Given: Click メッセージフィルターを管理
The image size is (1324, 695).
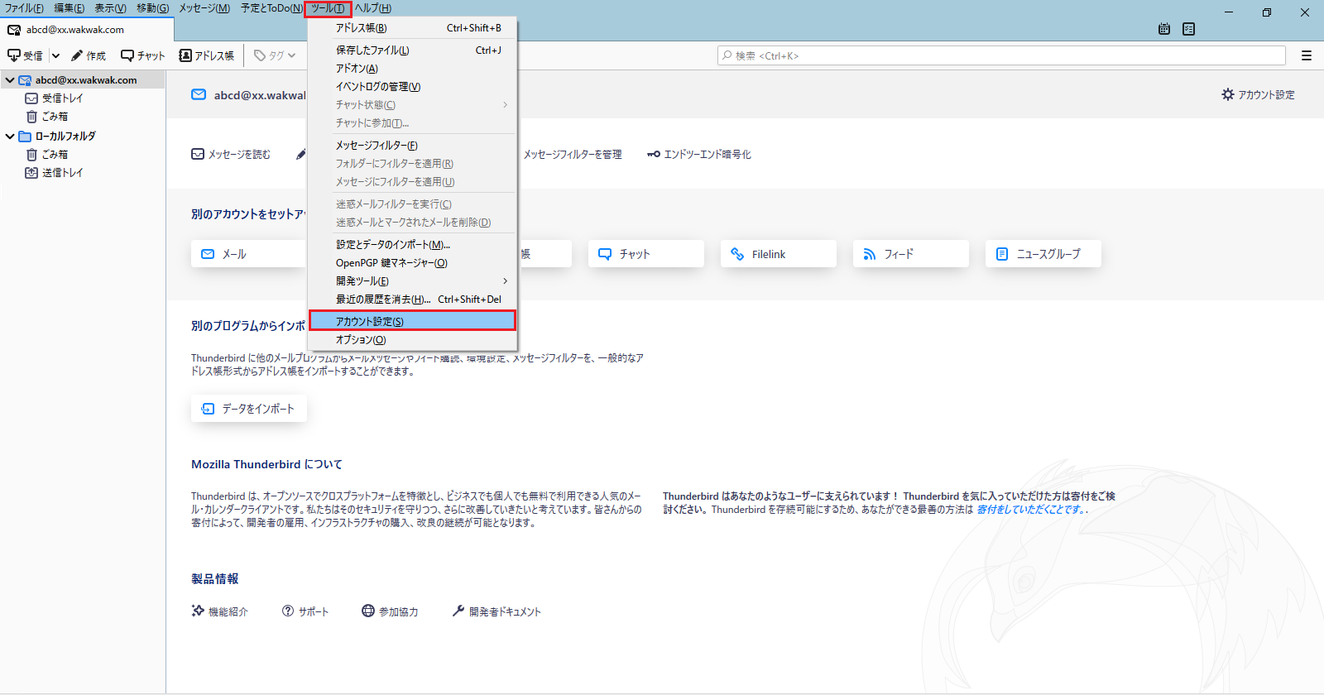Looking at the screenshot, I should (573, 154).
